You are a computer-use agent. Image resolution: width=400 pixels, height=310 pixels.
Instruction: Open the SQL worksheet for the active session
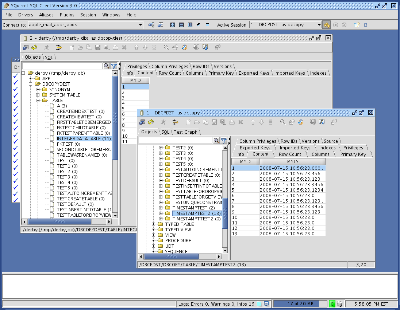pos(165,132)
